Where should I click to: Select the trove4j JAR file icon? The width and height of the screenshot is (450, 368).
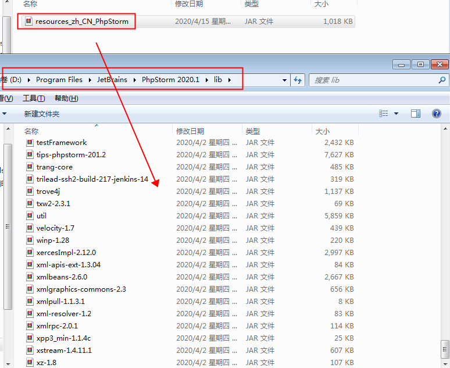(30, 192)
